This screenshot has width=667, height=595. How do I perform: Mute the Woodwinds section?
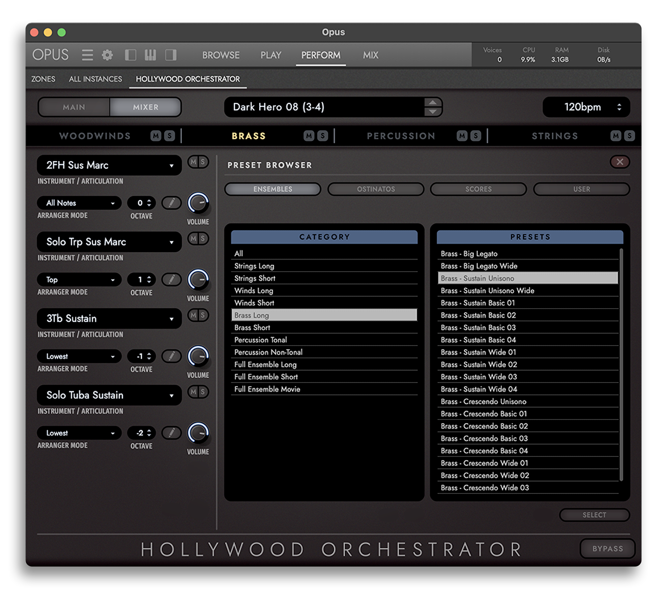pyautogui.click(x=156, y=136)
